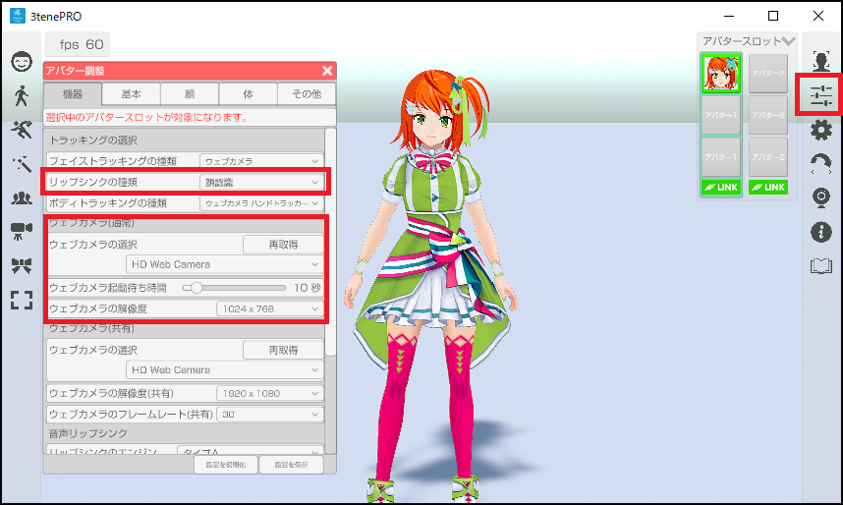Open フェイストラッキングの種類 dropdown
Screen dimensions: 843x505
261,161
